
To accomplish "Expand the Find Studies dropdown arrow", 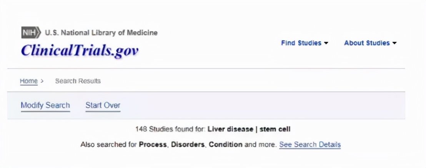I will [x=326, y=43].
